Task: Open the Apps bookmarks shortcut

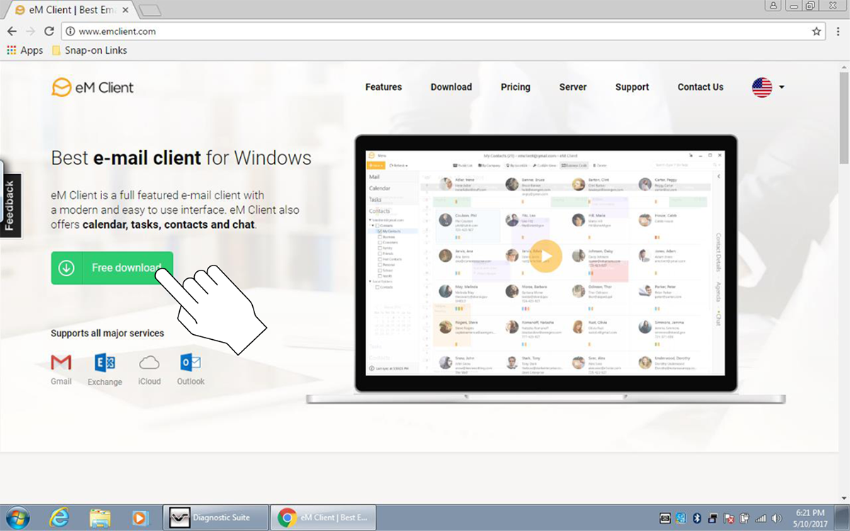Action: coord(25,50)
